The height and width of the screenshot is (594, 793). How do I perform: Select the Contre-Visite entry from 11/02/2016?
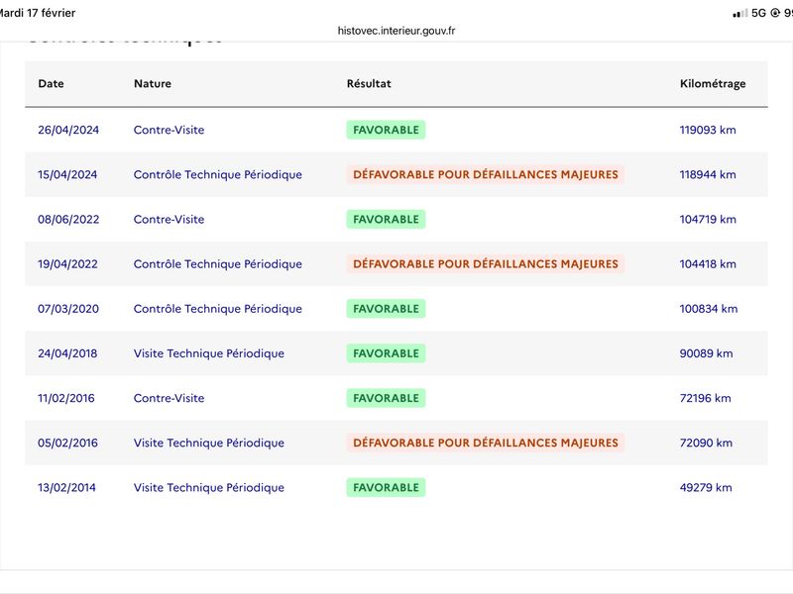click(x=169, y=398)
